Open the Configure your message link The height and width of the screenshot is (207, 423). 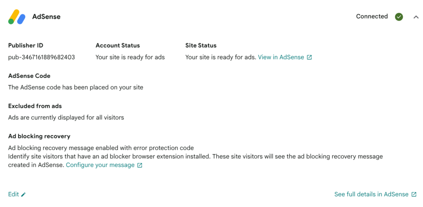[x=100, y=165]
